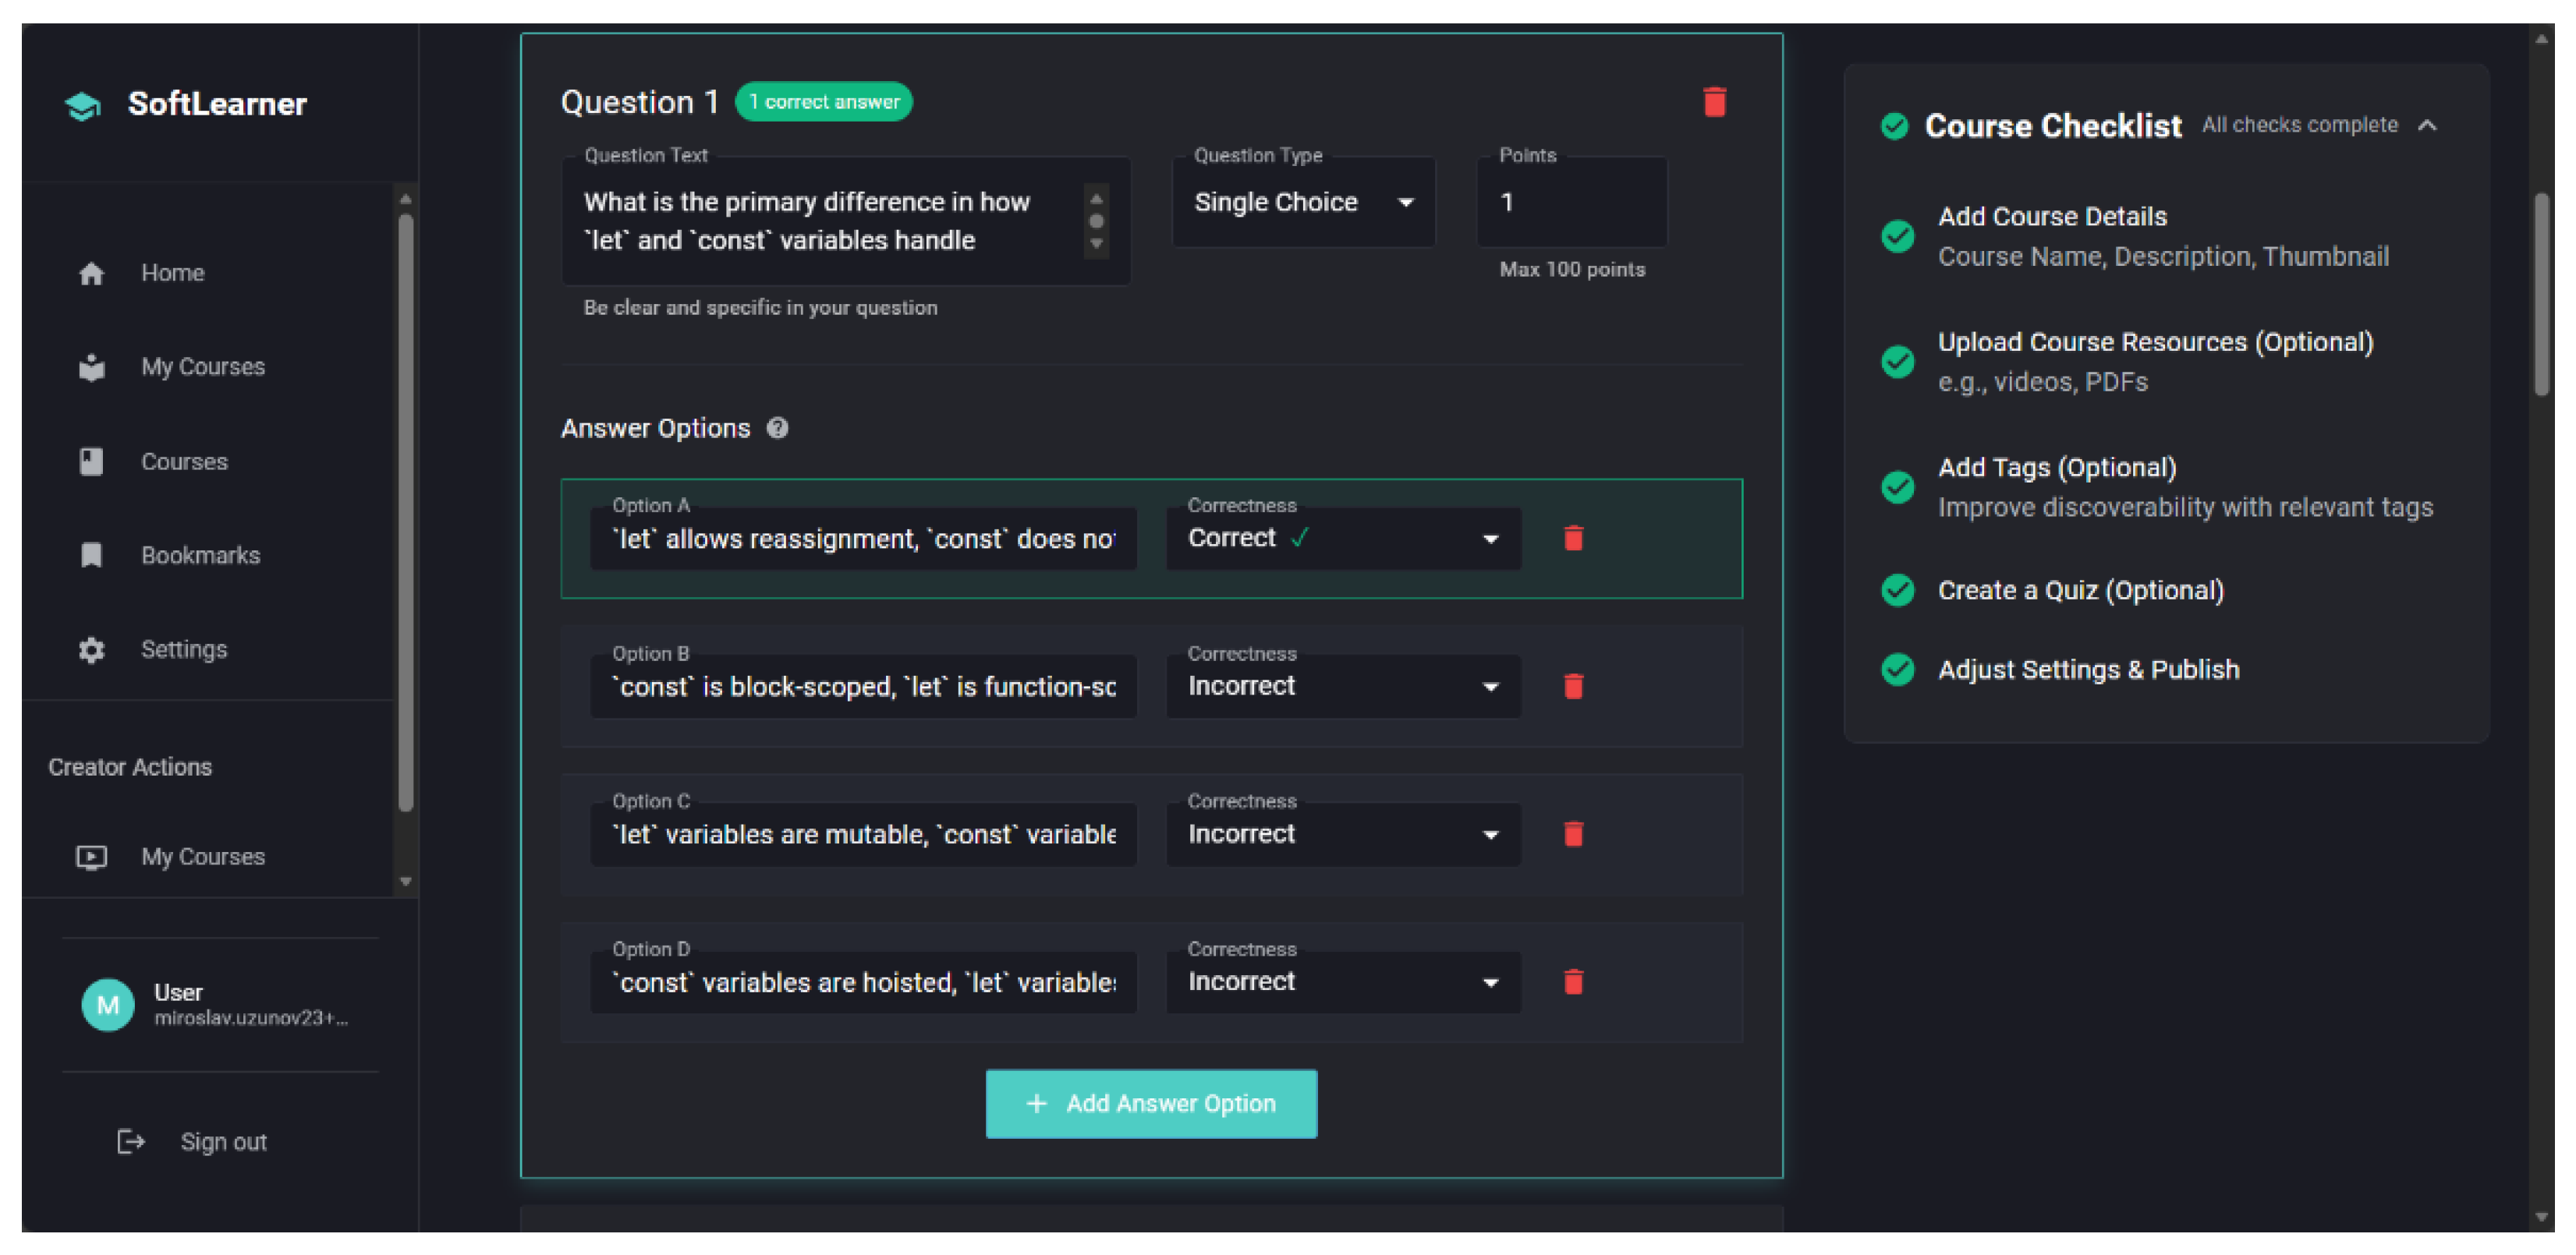Screen dimensions: 2576x1255
Task: Remove Option B using its trash icon
Action: pos(1573,687)
